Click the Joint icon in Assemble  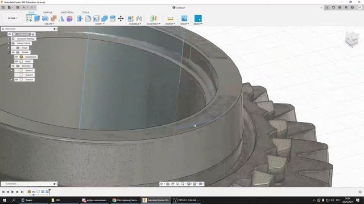139,19
